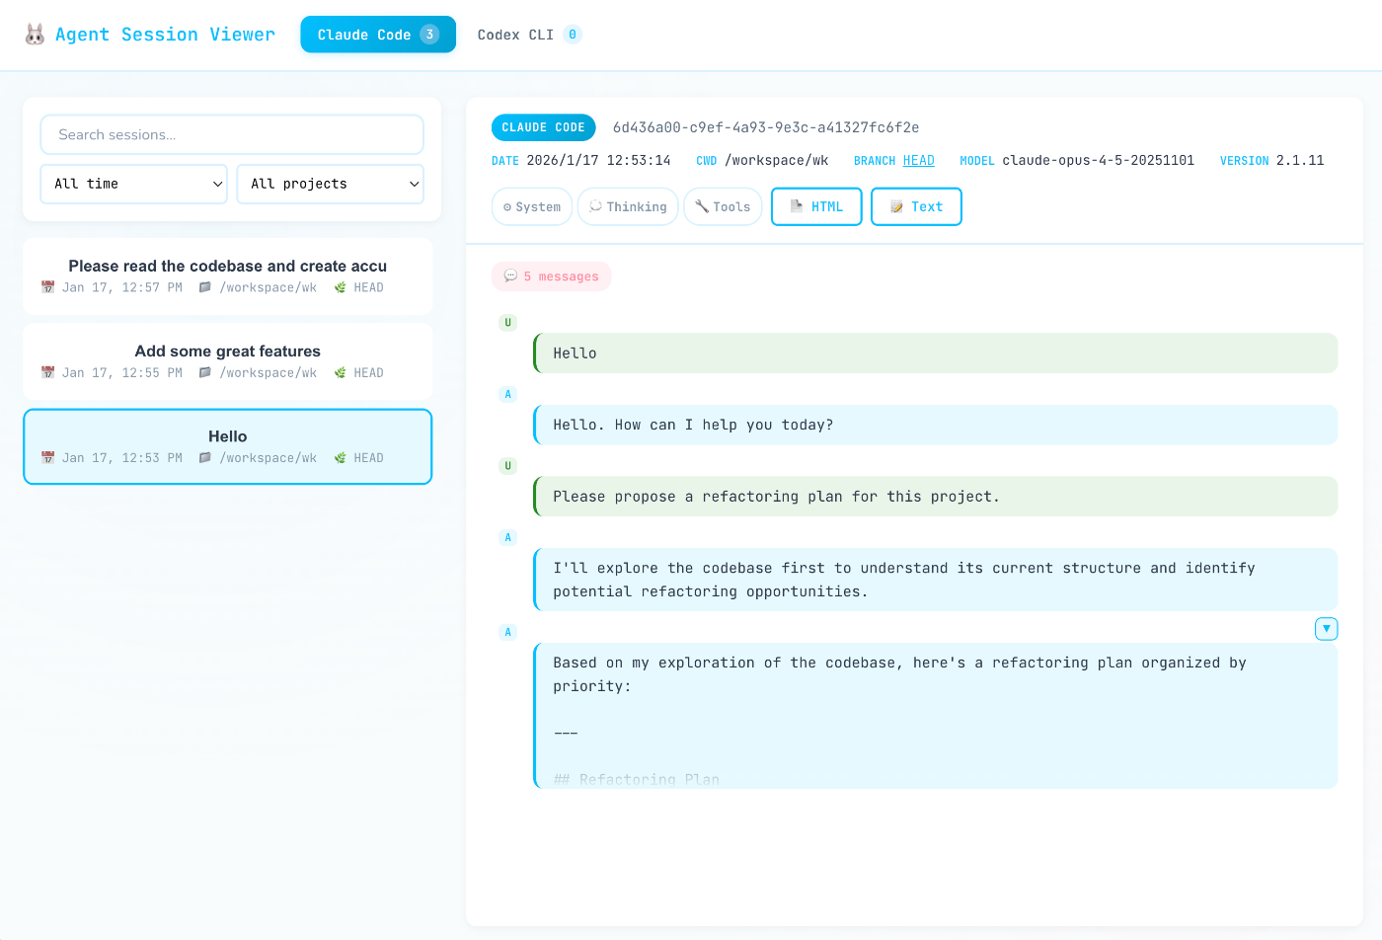Click the version value 2.1.11
Screen dimensions: 1382x940
(1300, 160)
